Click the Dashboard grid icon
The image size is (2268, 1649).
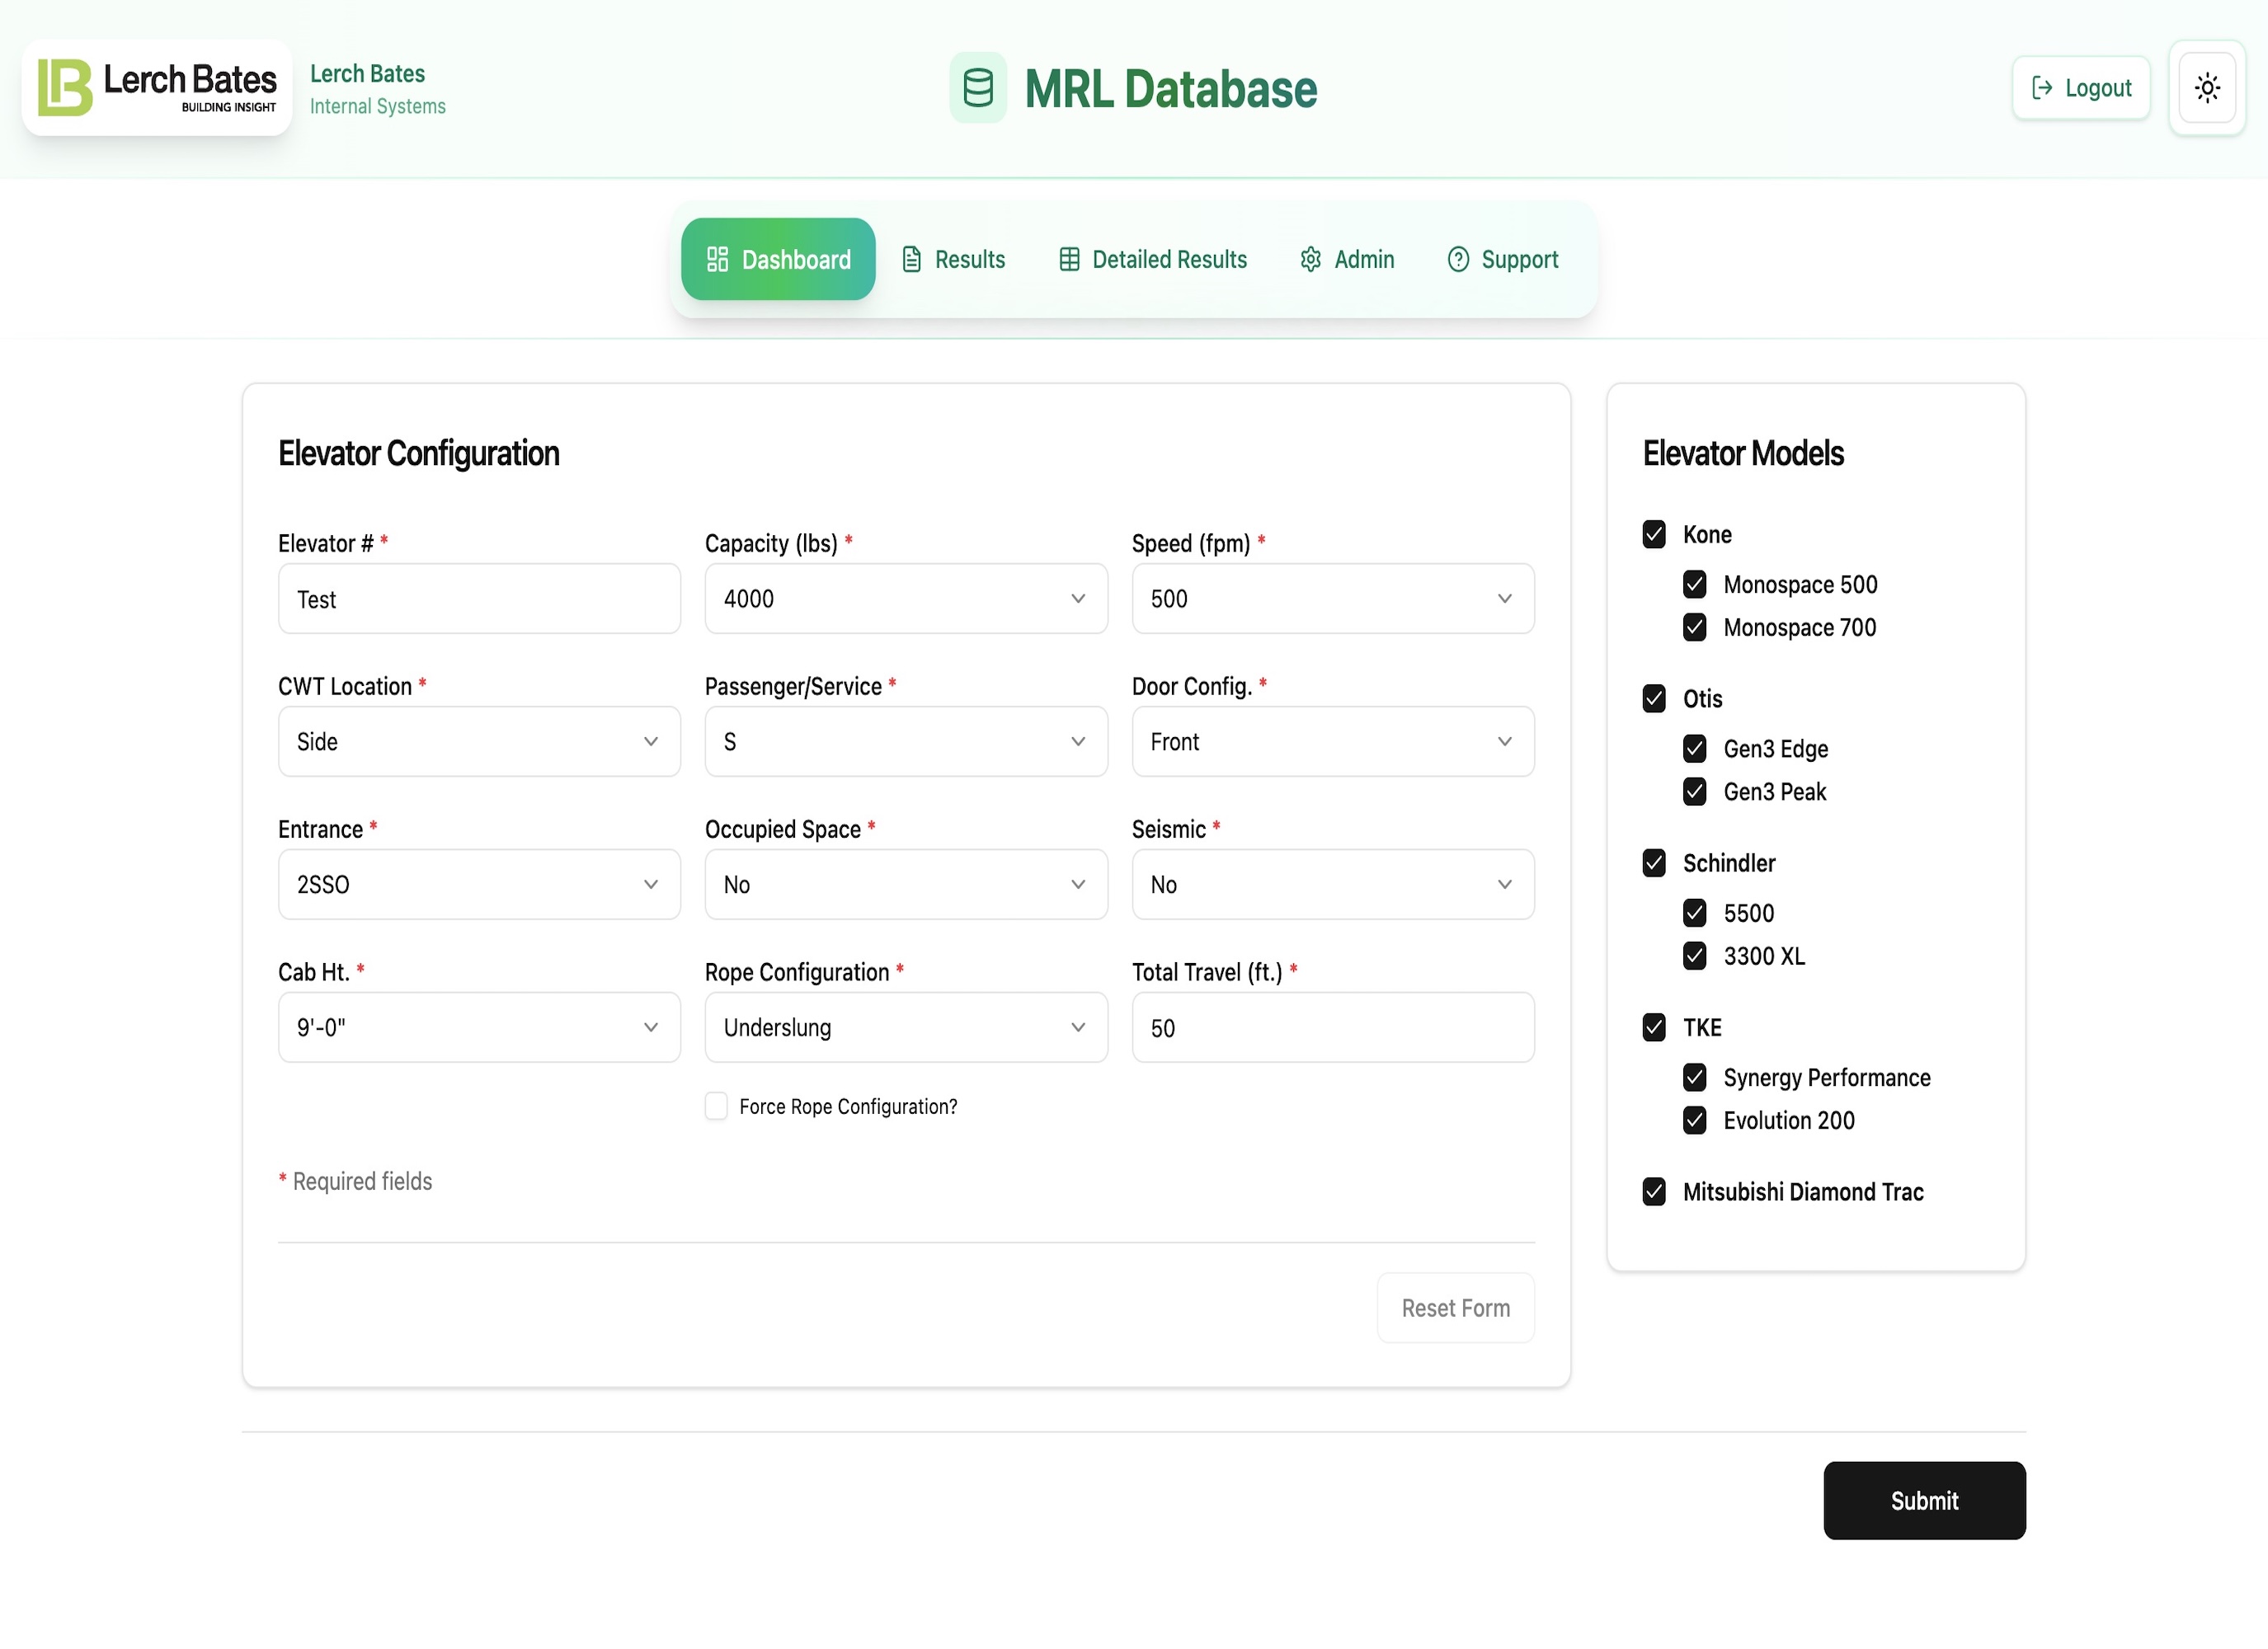[x=717, y=260]
